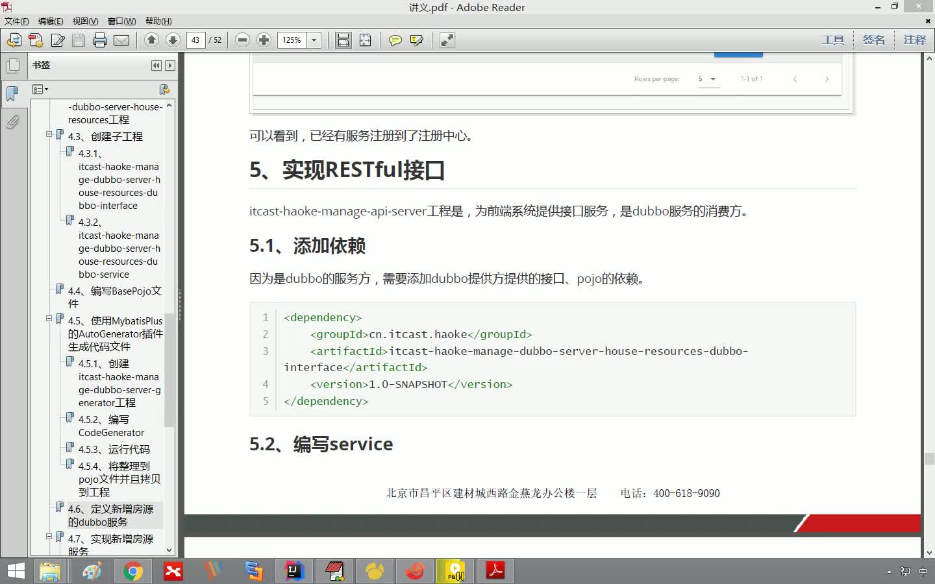Image resolution: width=935 pixels, height=584 pixels.
Task: Select bookmark 4.3.1 dubbo-interface
Action: click(x=119, y=180)
